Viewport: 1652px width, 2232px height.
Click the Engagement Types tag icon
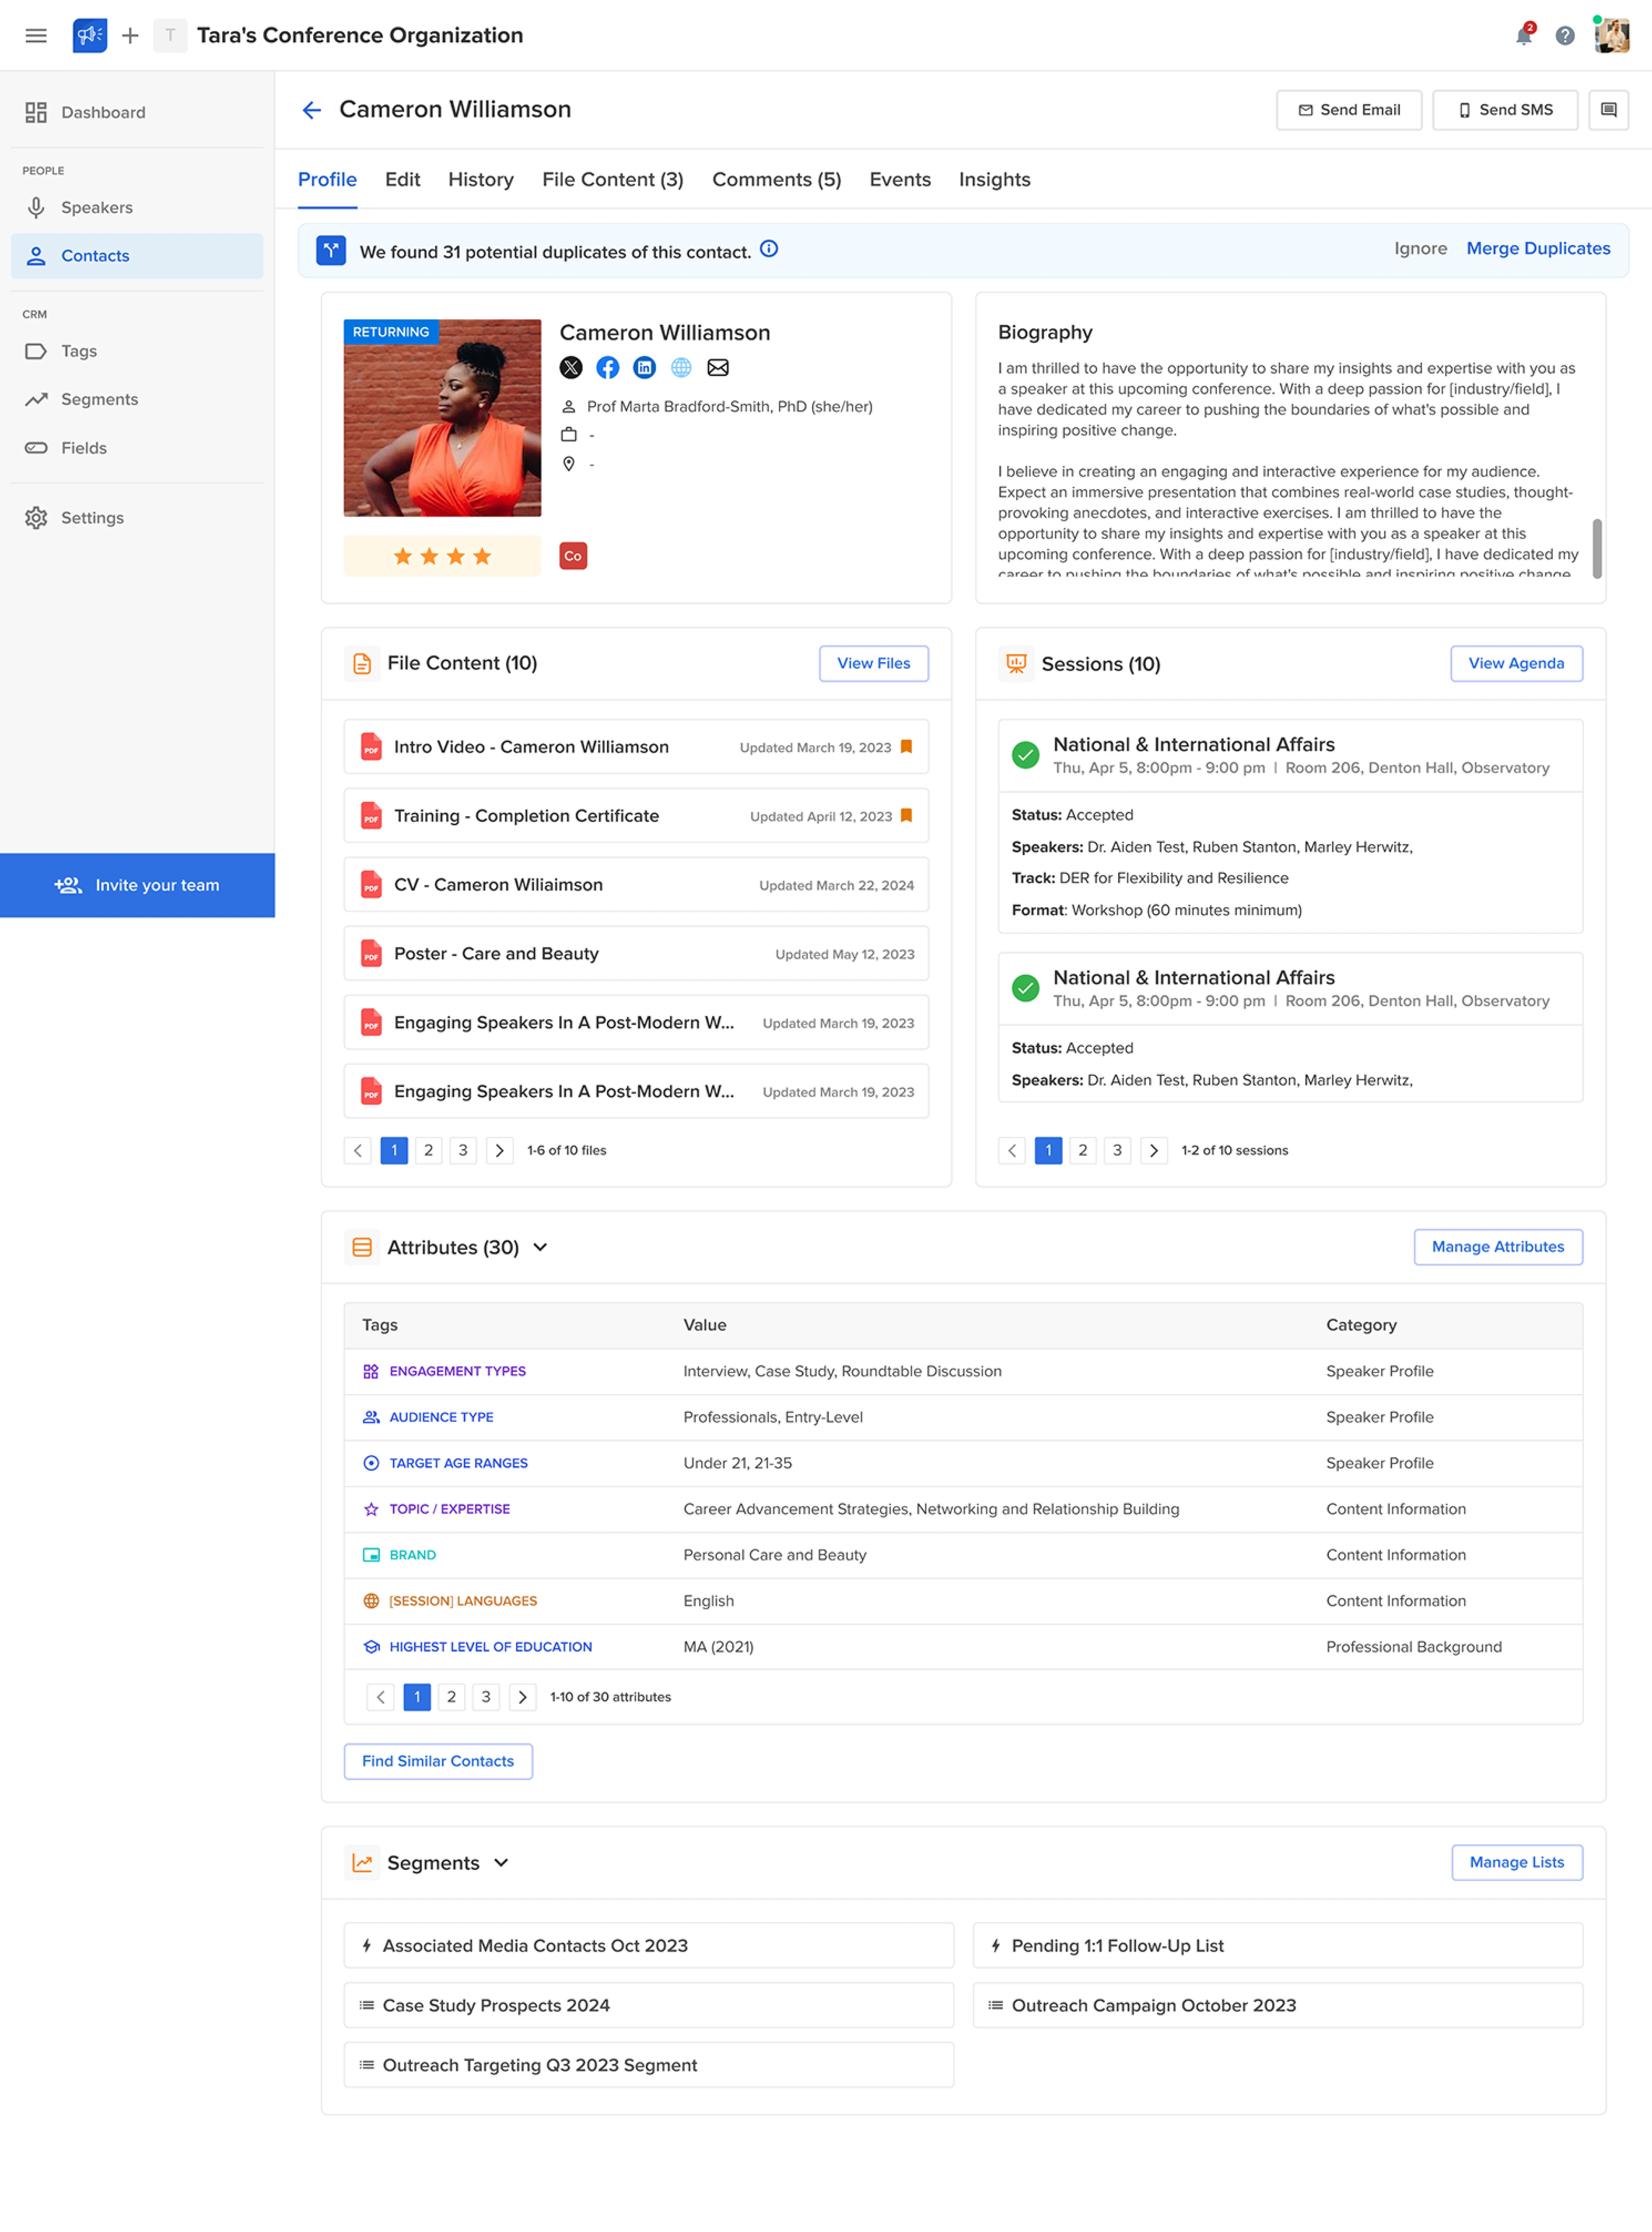(371, 1371)
